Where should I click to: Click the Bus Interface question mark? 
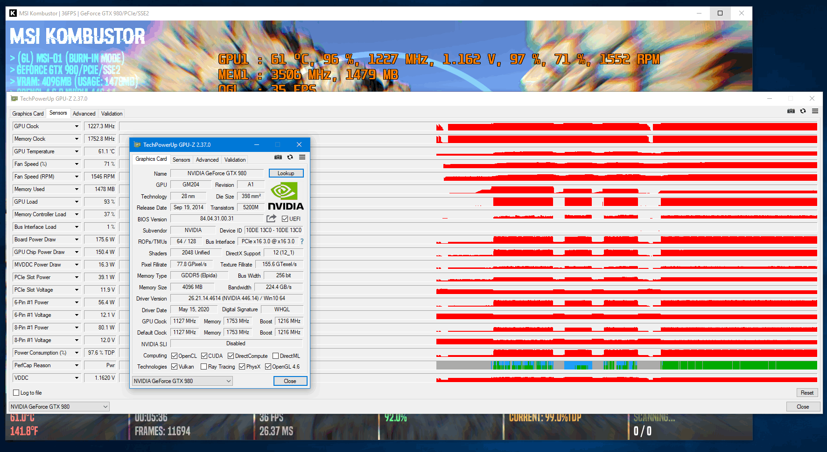click(x=302, y=241)
